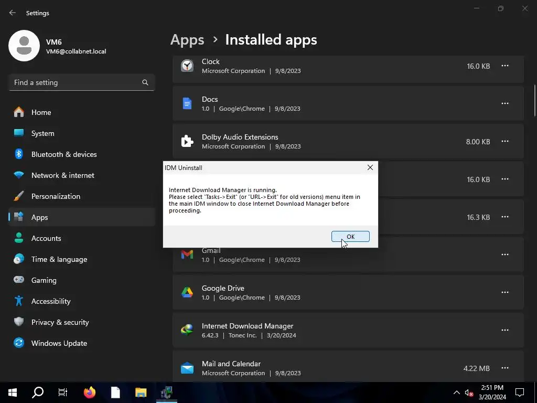537x403 pixels.
Task: Open more options for Mail and Calendar
Action: (505, 368)
